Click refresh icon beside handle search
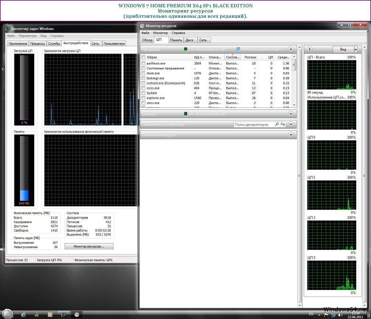This screenshot has height=319, width=371. 283,124
